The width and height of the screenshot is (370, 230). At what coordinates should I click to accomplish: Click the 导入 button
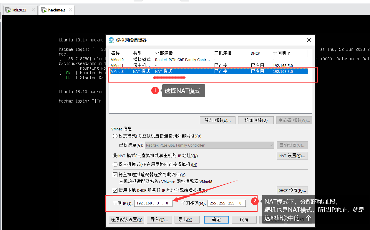click(x=159, y=220)
